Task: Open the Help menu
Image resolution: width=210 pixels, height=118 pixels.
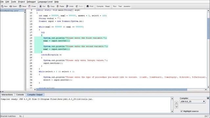Action: 56,2
